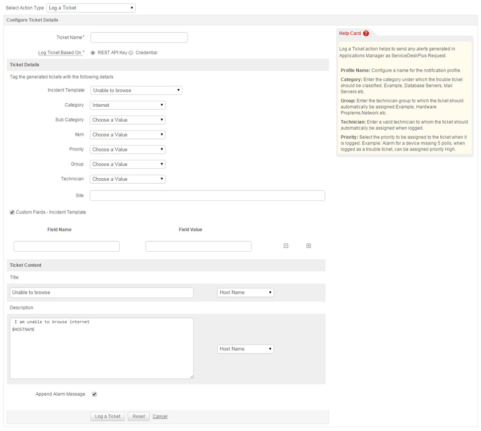Image resolution: width=481 pixels, height=431 pixels.
Task: Open the Host Name dropdown beside Description
Action: pos(245,349)
